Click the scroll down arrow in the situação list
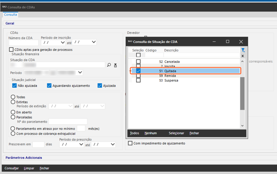Viewport: 277px width, 174px height. click(242, 125)
